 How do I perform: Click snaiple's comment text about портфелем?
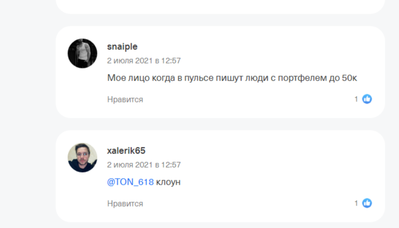(232, 78)
